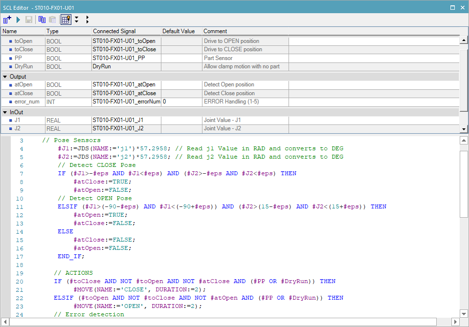Sort by the Name column header
Image resolution: width=469 pixels, height=327 pixels.
22,31
